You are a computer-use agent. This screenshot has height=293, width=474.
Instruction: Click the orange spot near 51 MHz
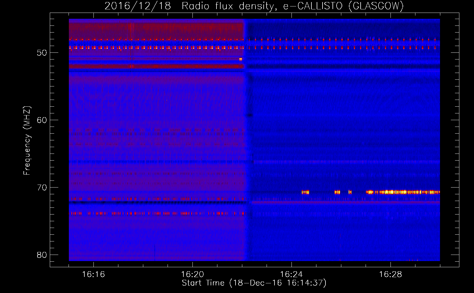coord(241,59)
